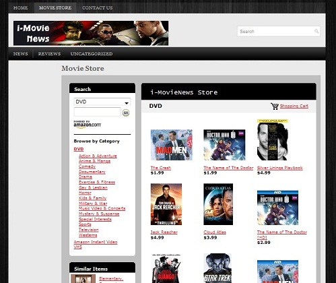This screenshot has height=283, width=336.
Task: Click the Amazon.com logo
Action: [x=88, y=125]
